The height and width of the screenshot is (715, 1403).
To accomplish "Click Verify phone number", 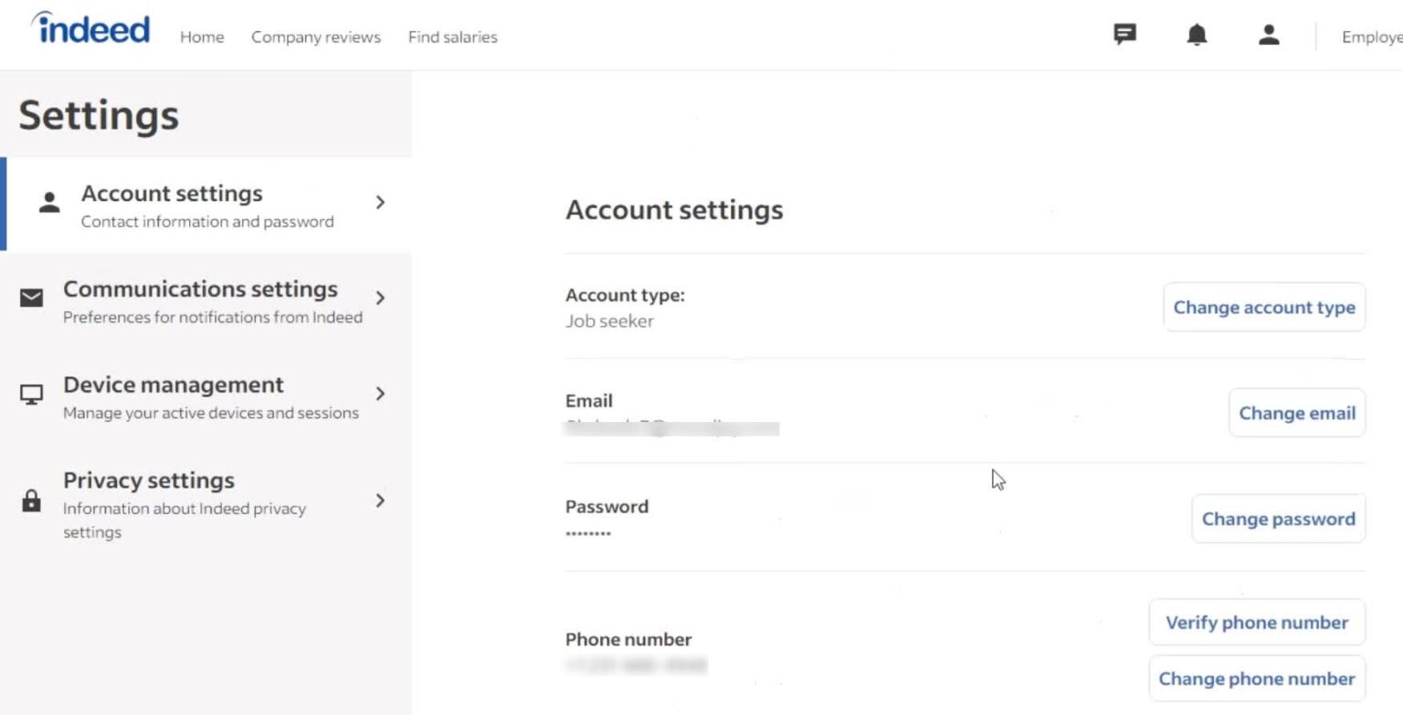I will pyautogui.click(x=1257, y=622).
